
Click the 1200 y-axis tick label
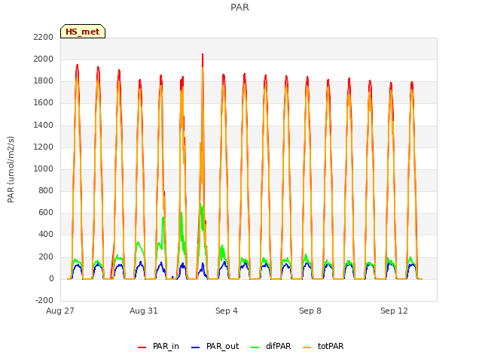pyautogui.click(x=44, y=147)
